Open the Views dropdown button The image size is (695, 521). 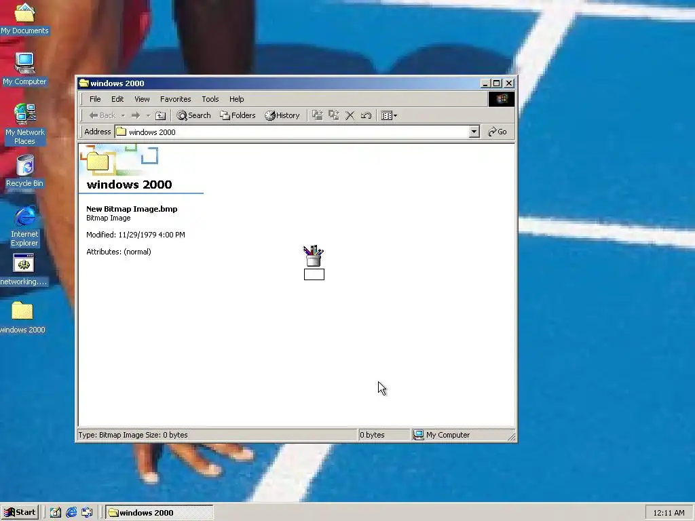[389, 115]
